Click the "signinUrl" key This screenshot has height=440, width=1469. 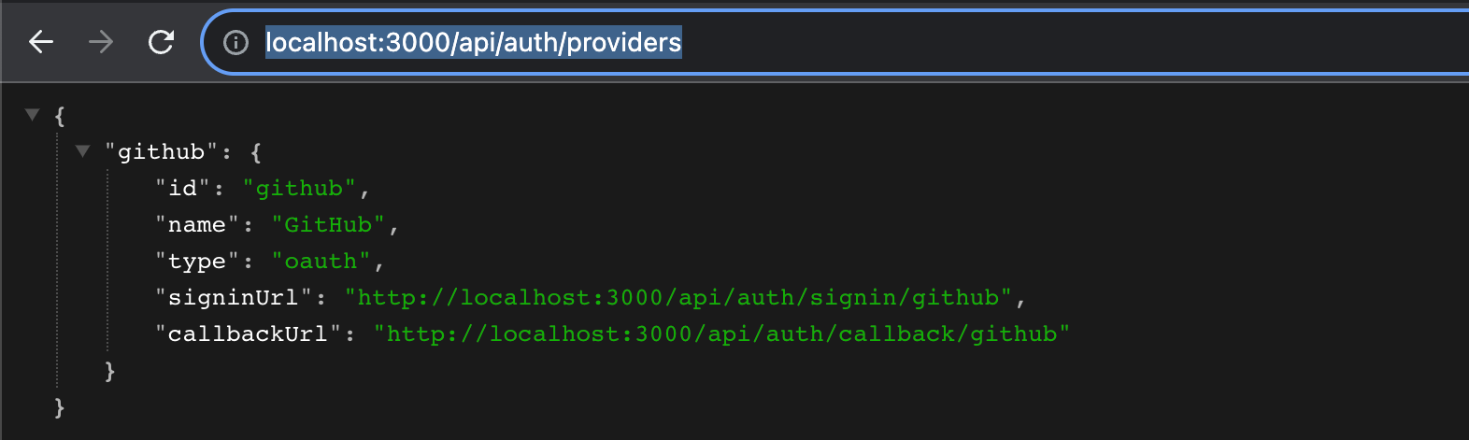pos(234,298)
